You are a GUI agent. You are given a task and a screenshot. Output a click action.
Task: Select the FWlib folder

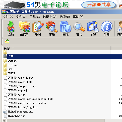coord(11,69)
